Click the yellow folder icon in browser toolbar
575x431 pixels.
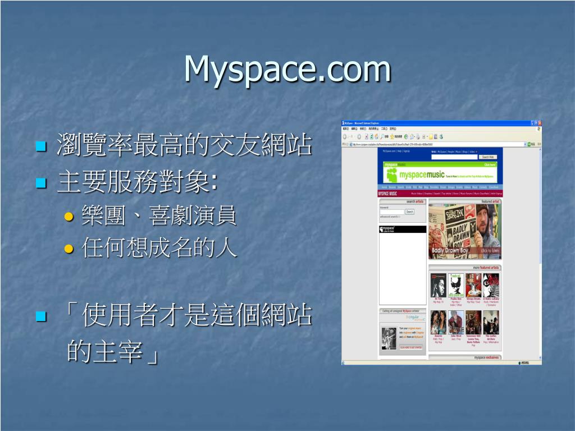coord(431,137)
